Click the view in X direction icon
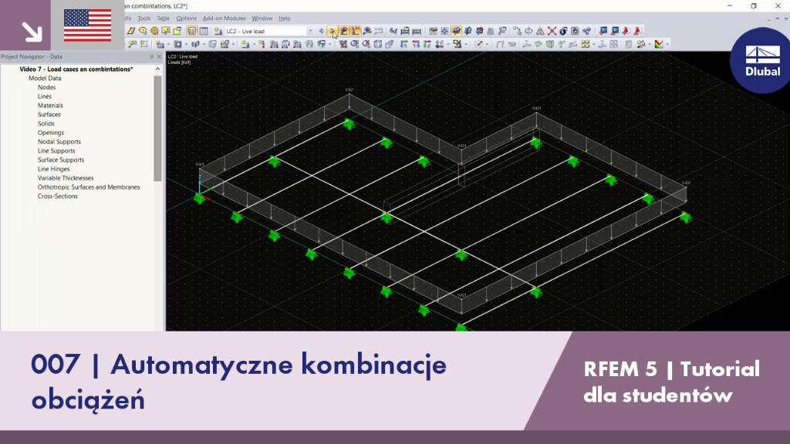This screenshot has width=790, height=444. coord(404,44)
